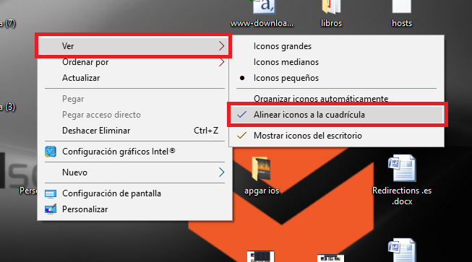
Task: Click the Ctrl+Z shortcut text
Action: (206, 131)
